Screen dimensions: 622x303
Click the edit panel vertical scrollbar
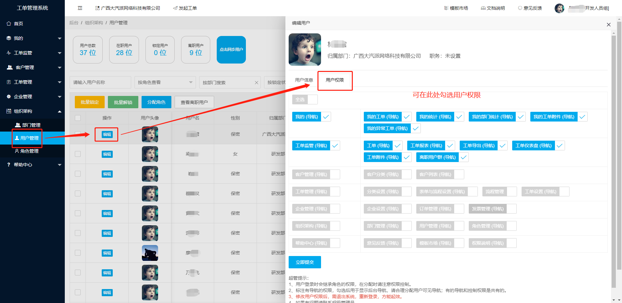coord(614,162)
